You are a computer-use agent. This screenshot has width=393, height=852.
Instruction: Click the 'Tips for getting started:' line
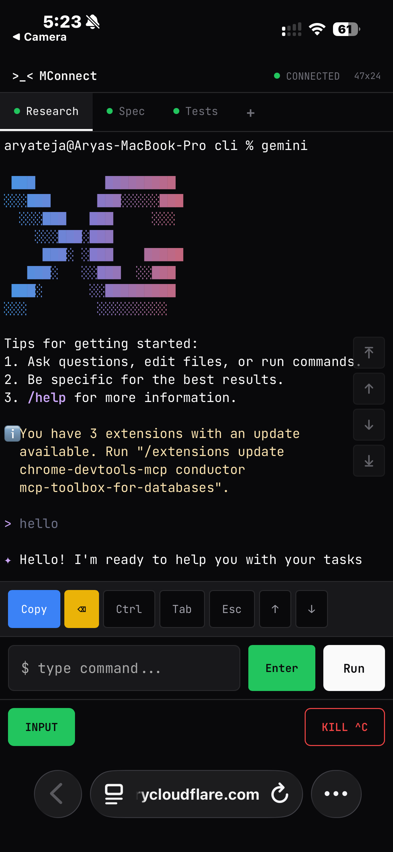tap(101, 344)
